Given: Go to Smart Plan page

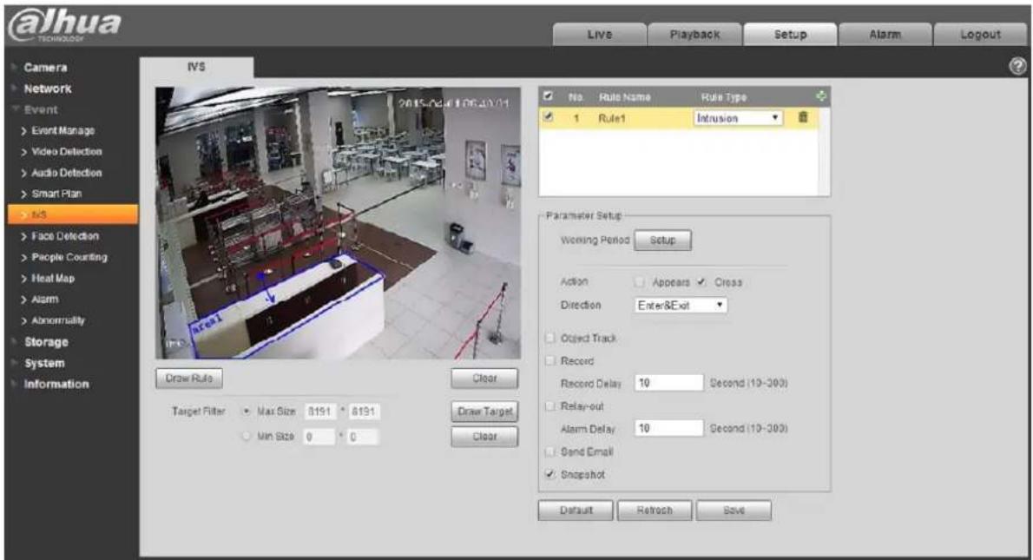Looking at the screenshot, I should click(x=56, y=194).
